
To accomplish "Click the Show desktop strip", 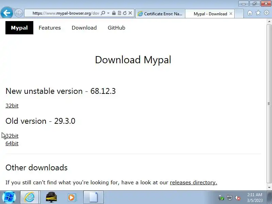I will [269, 197].
